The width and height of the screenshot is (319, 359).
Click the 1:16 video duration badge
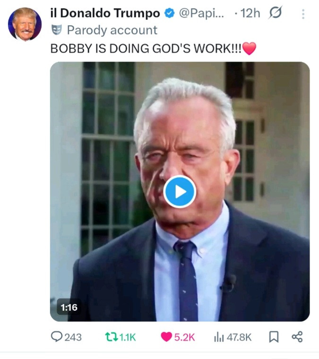click(69, 308)
